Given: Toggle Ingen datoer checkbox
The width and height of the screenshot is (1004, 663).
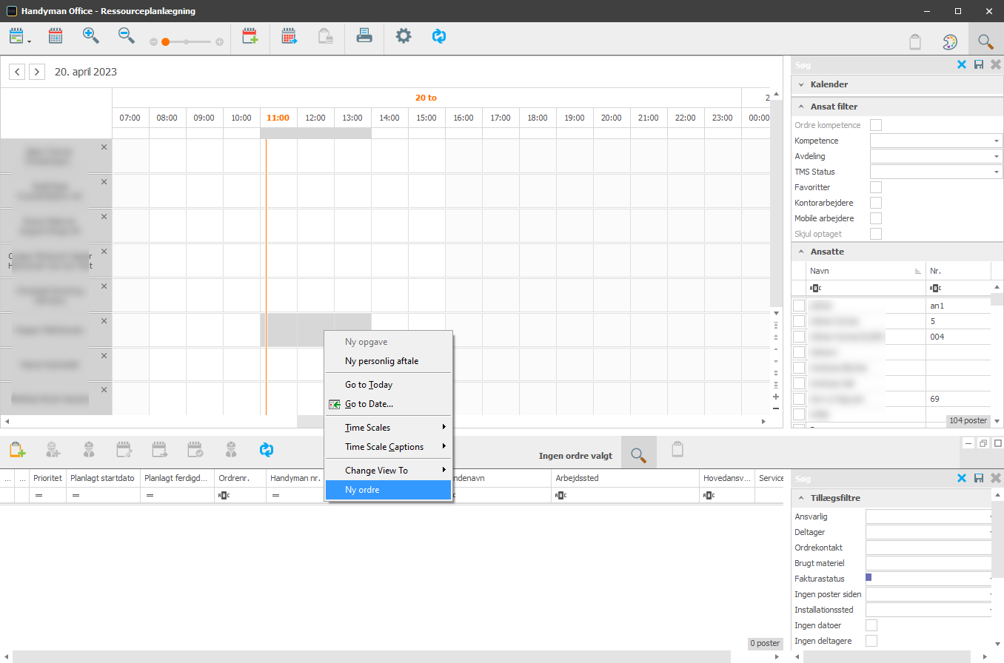Looking at the screenshot, I should pos(871,625).
